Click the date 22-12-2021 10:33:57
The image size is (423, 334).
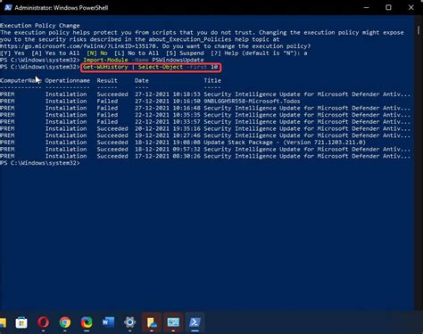[168, 122]
